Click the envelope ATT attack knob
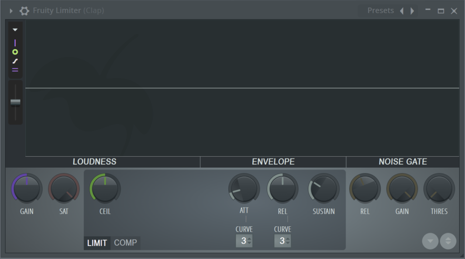 point(244,189)
